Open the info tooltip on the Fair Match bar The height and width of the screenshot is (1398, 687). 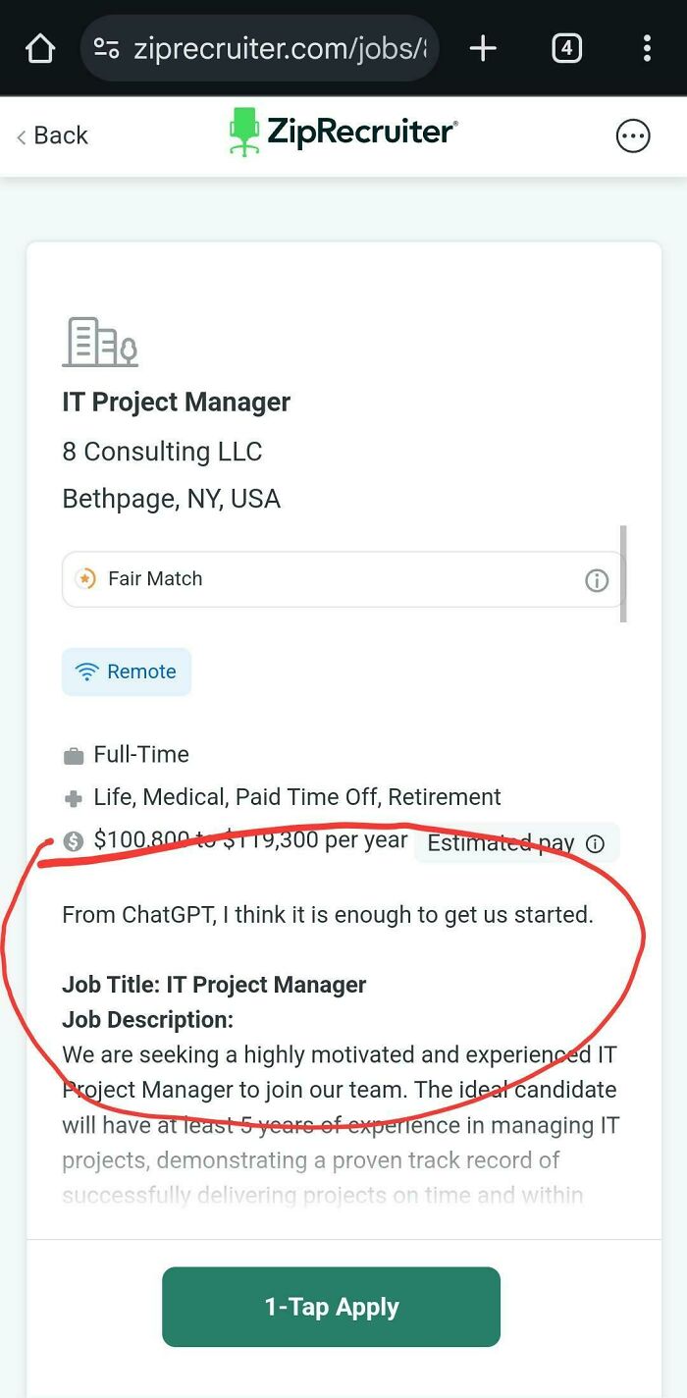pos(596,580)
